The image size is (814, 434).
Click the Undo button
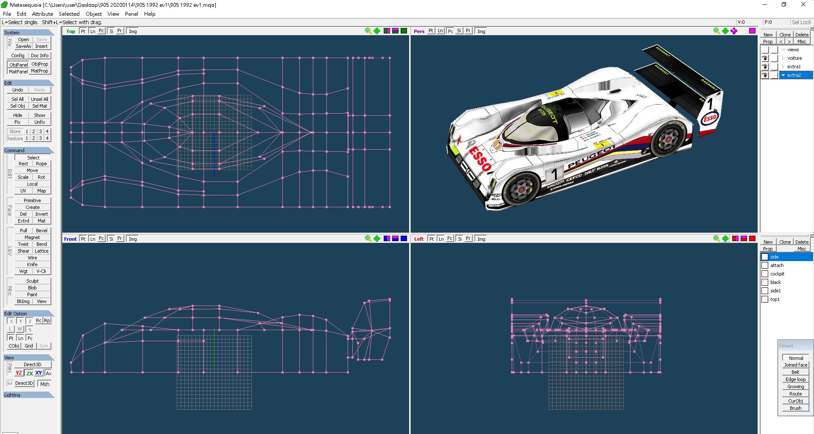pyautogui.click(x=18, y=90)
